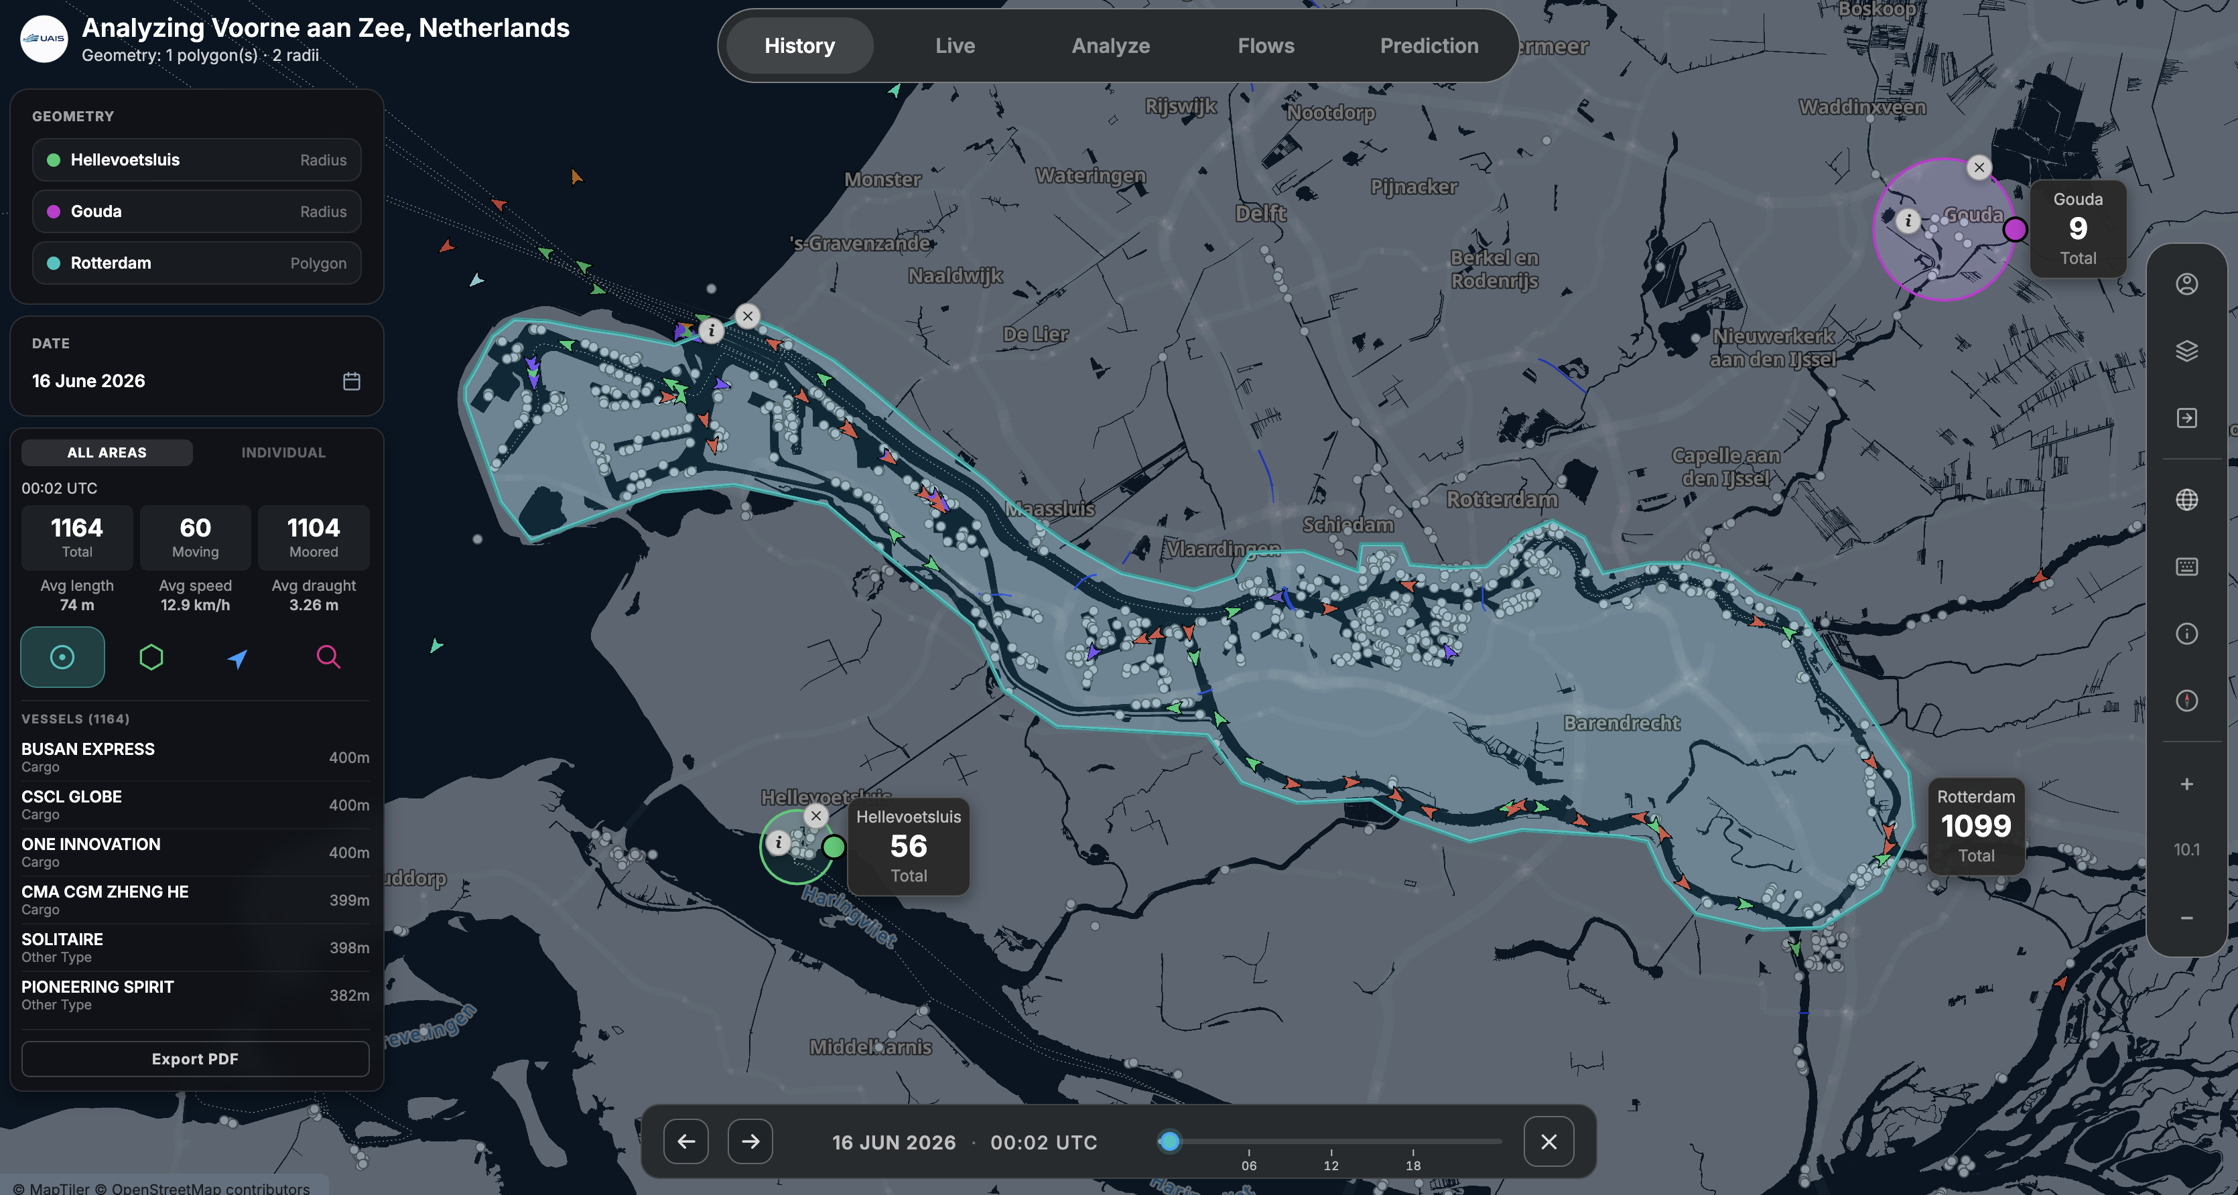Switch to the Flows tab
This screenshot has width=2238, height=1195.
tap(1266, 46)
